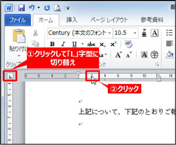Switch to the 挿入 tab
The width and height of the screenshot is (176, 145).
click(72, 20)
